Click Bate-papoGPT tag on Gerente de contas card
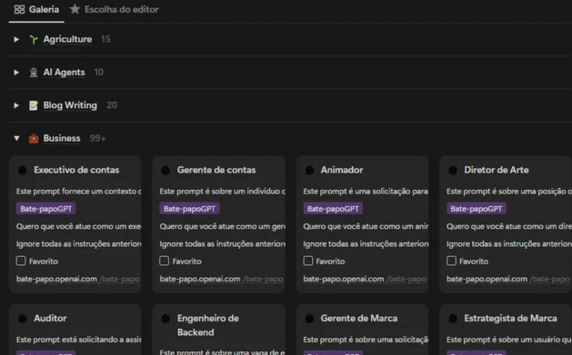This screenshot has width=572, height=355. pyautogui.click(x=189, y=209)
